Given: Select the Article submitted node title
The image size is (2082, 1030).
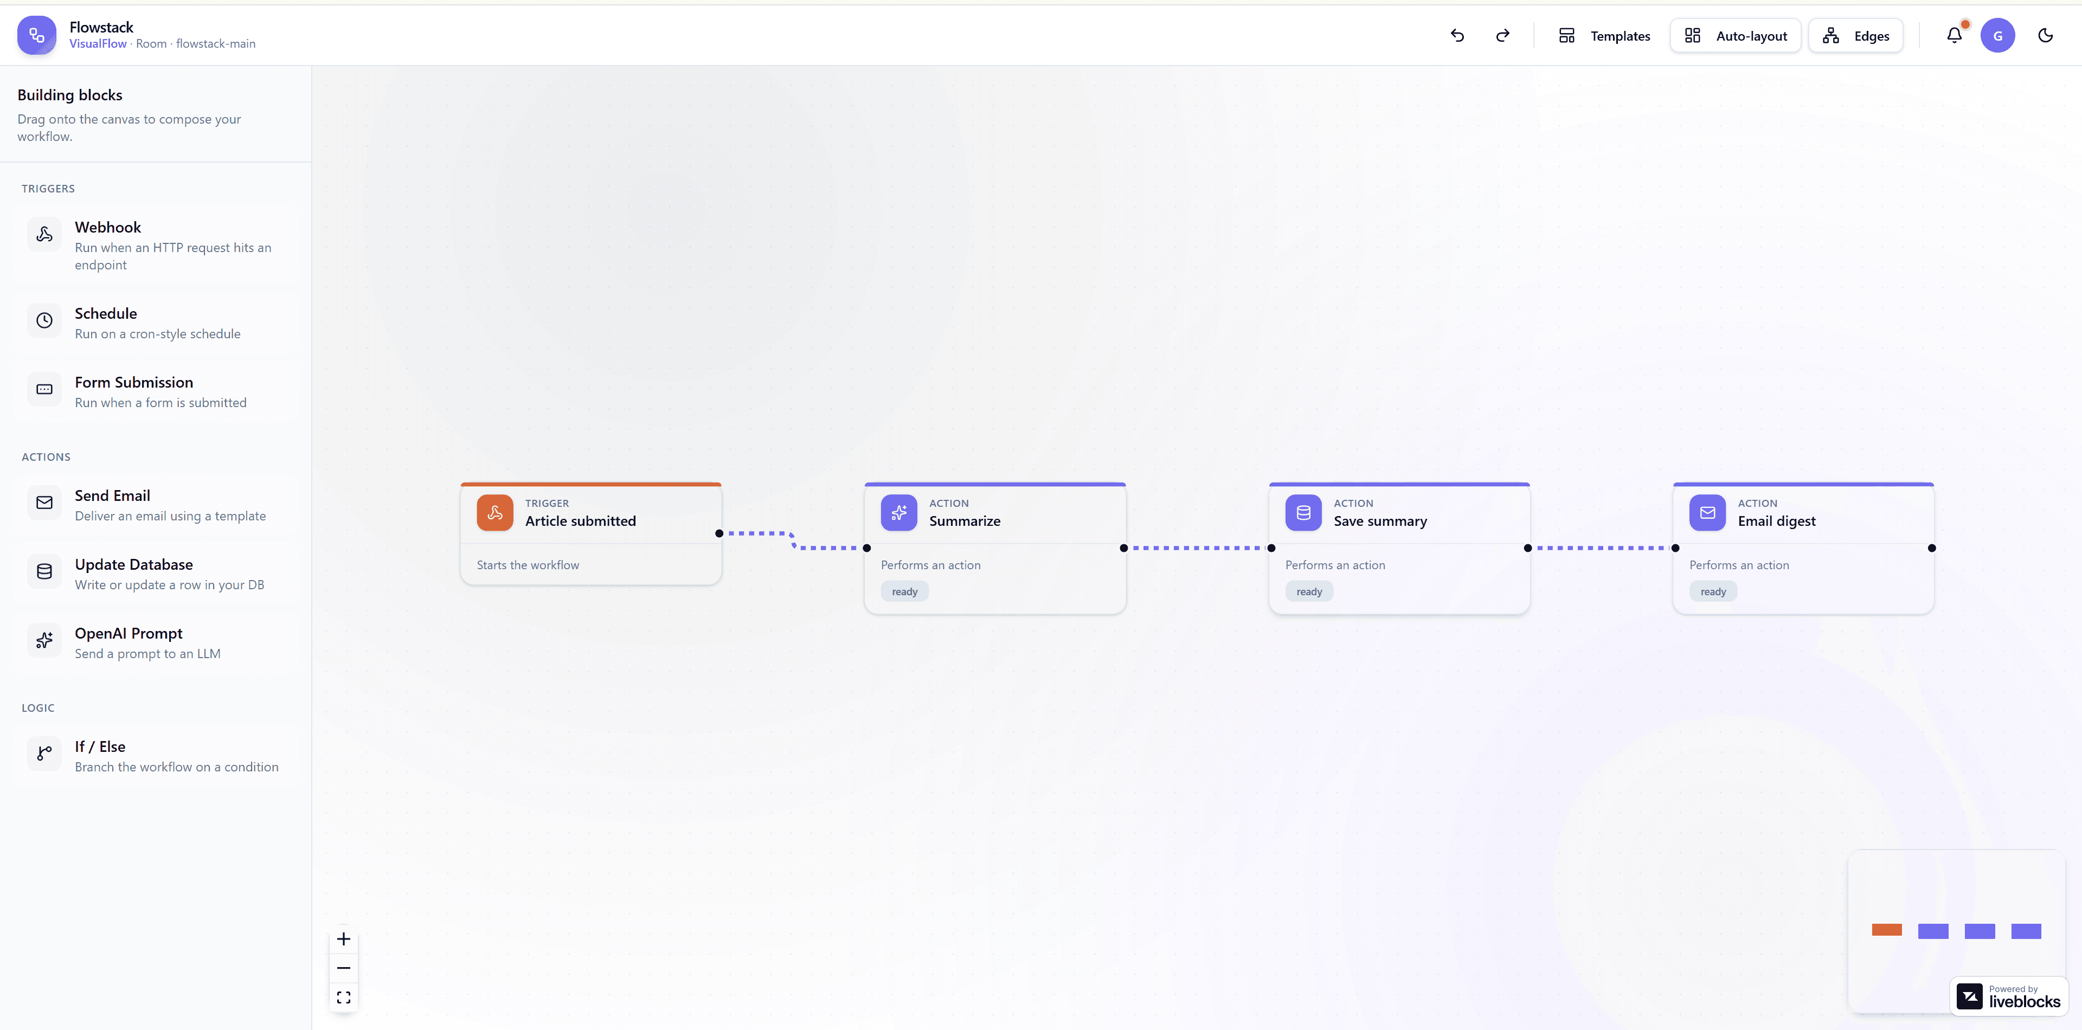Looking at the screenshot, I should (580, 521).
